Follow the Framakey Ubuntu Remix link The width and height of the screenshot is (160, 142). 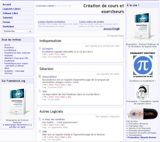[142, 138]
